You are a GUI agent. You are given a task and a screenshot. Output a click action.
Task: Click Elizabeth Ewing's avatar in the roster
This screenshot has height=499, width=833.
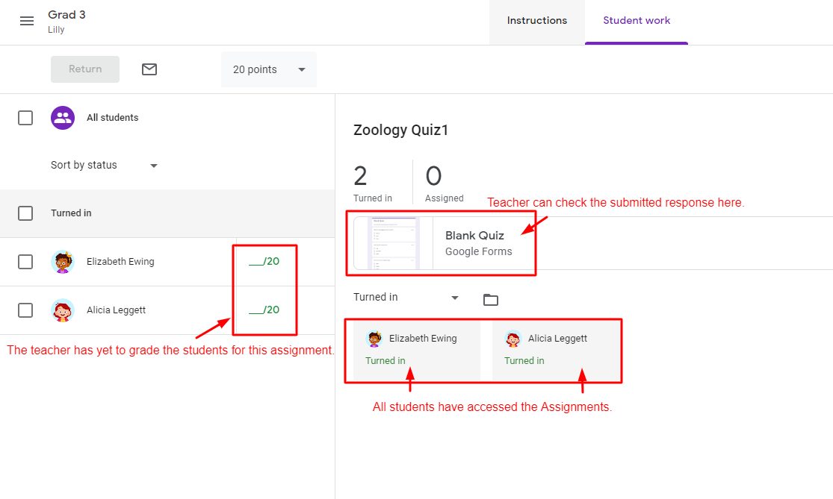pyautogui.click(x=63, y=262)
